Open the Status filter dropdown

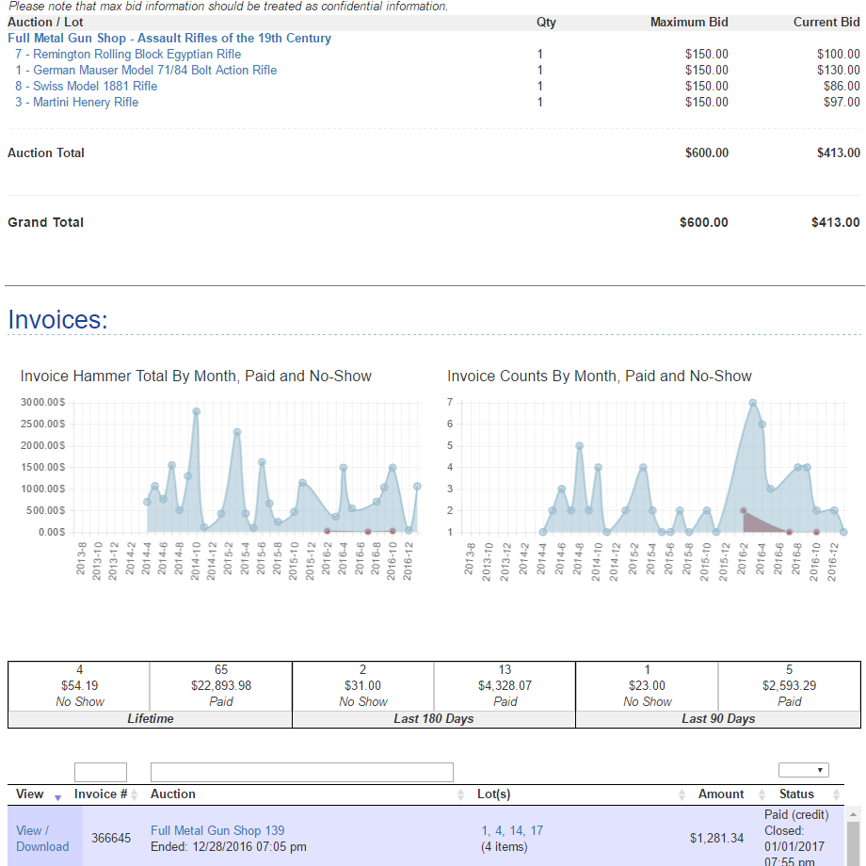(x=803, y=770)
